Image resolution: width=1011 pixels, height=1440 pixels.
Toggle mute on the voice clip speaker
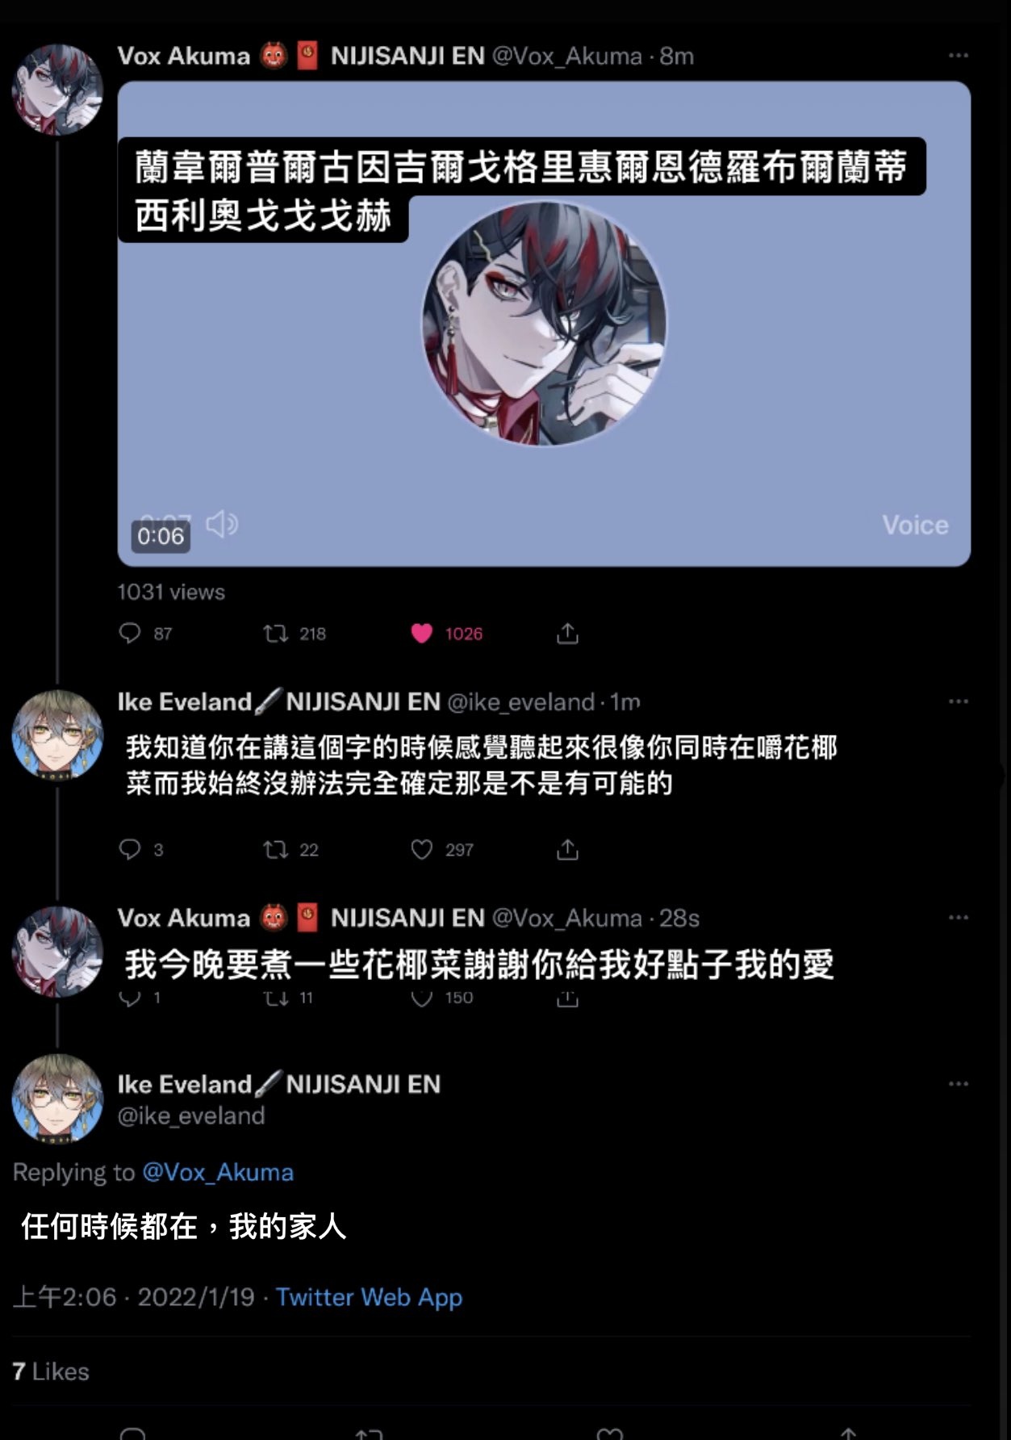click(x=222, y=524)
